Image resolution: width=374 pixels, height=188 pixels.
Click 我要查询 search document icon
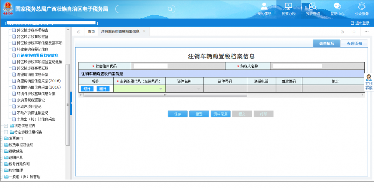click(313, 6)
